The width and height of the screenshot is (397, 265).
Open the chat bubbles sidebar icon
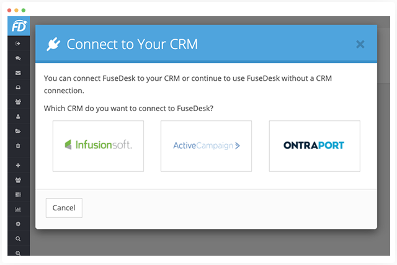pos(18,58)
